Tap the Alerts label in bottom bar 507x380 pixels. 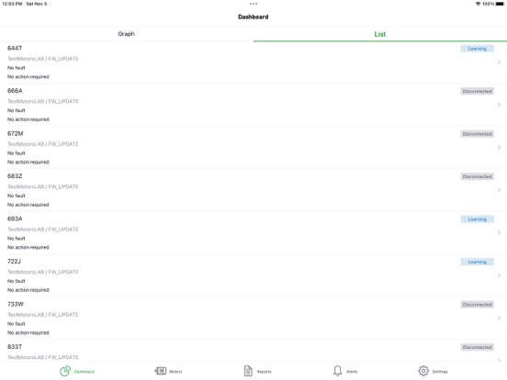[x=352, y=372]
